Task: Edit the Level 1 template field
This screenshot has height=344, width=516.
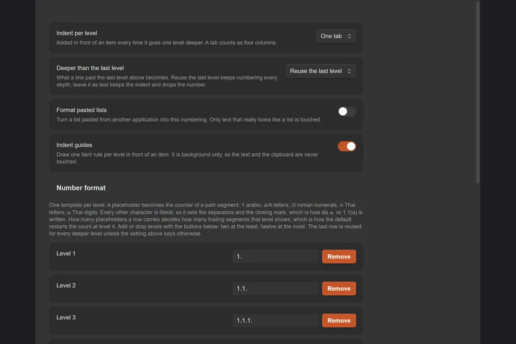Action: (x=276, y=257)
